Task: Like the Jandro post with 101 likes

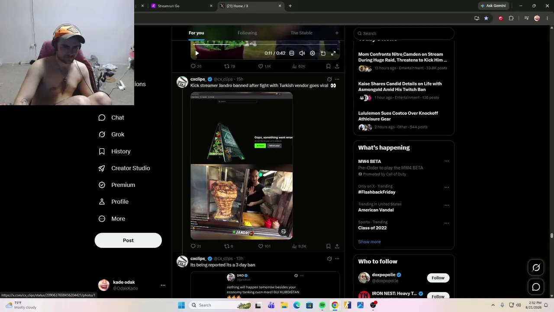Action: tap(264, 246)
